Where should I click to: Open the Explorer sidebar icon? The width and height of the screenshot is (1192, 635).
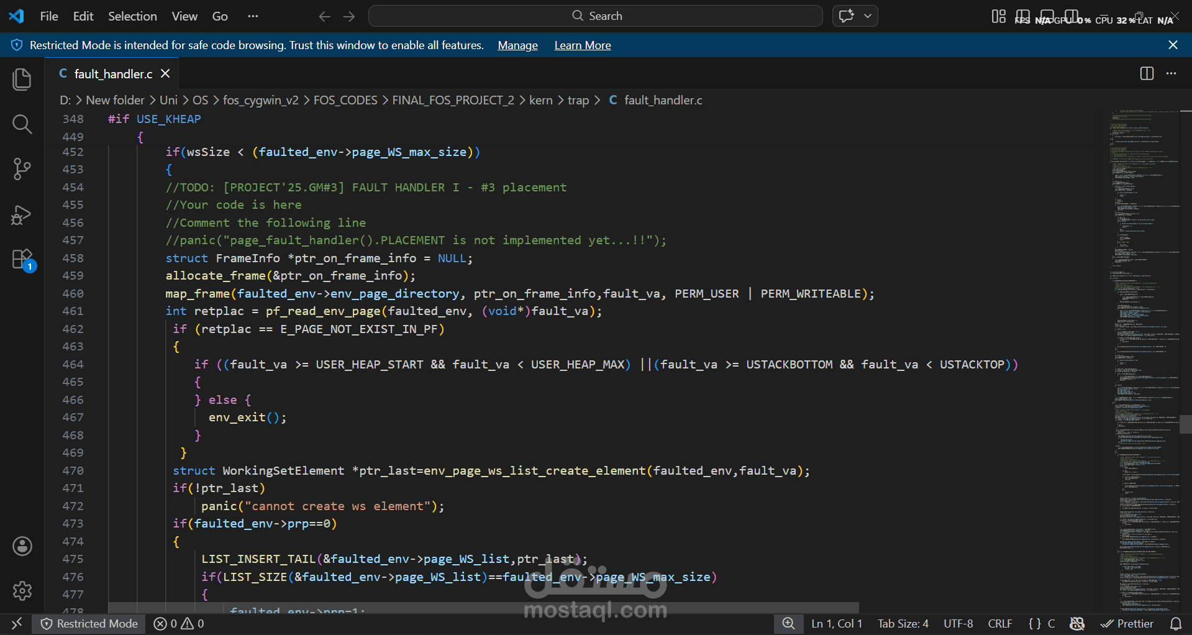pyautogui.click(x=22, y=79)
